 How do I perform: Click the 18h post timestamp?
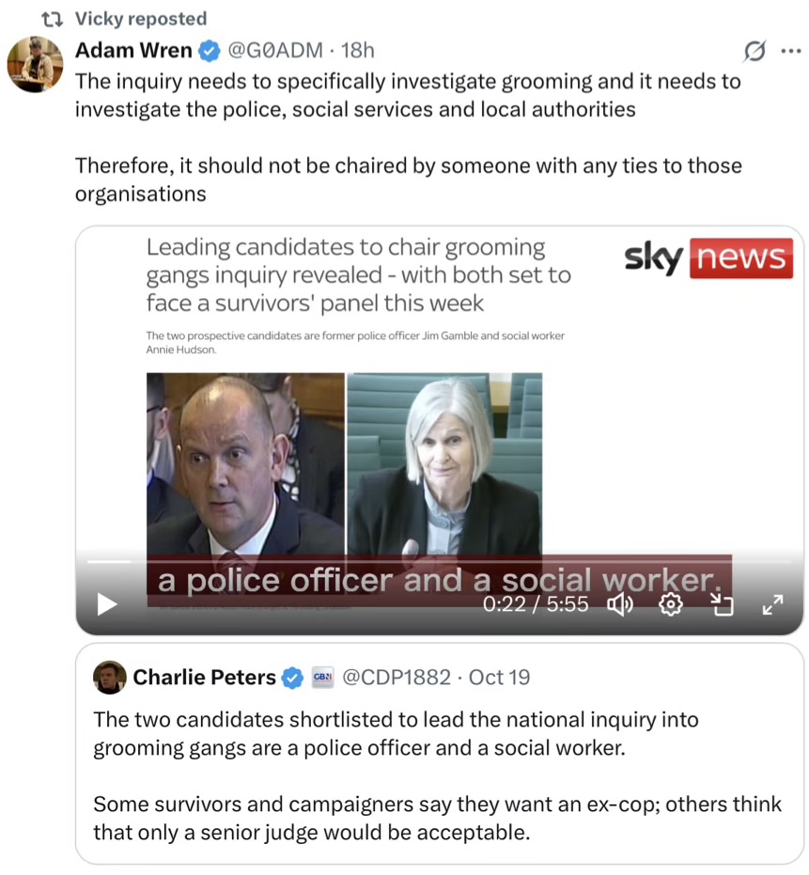(358, 50)
